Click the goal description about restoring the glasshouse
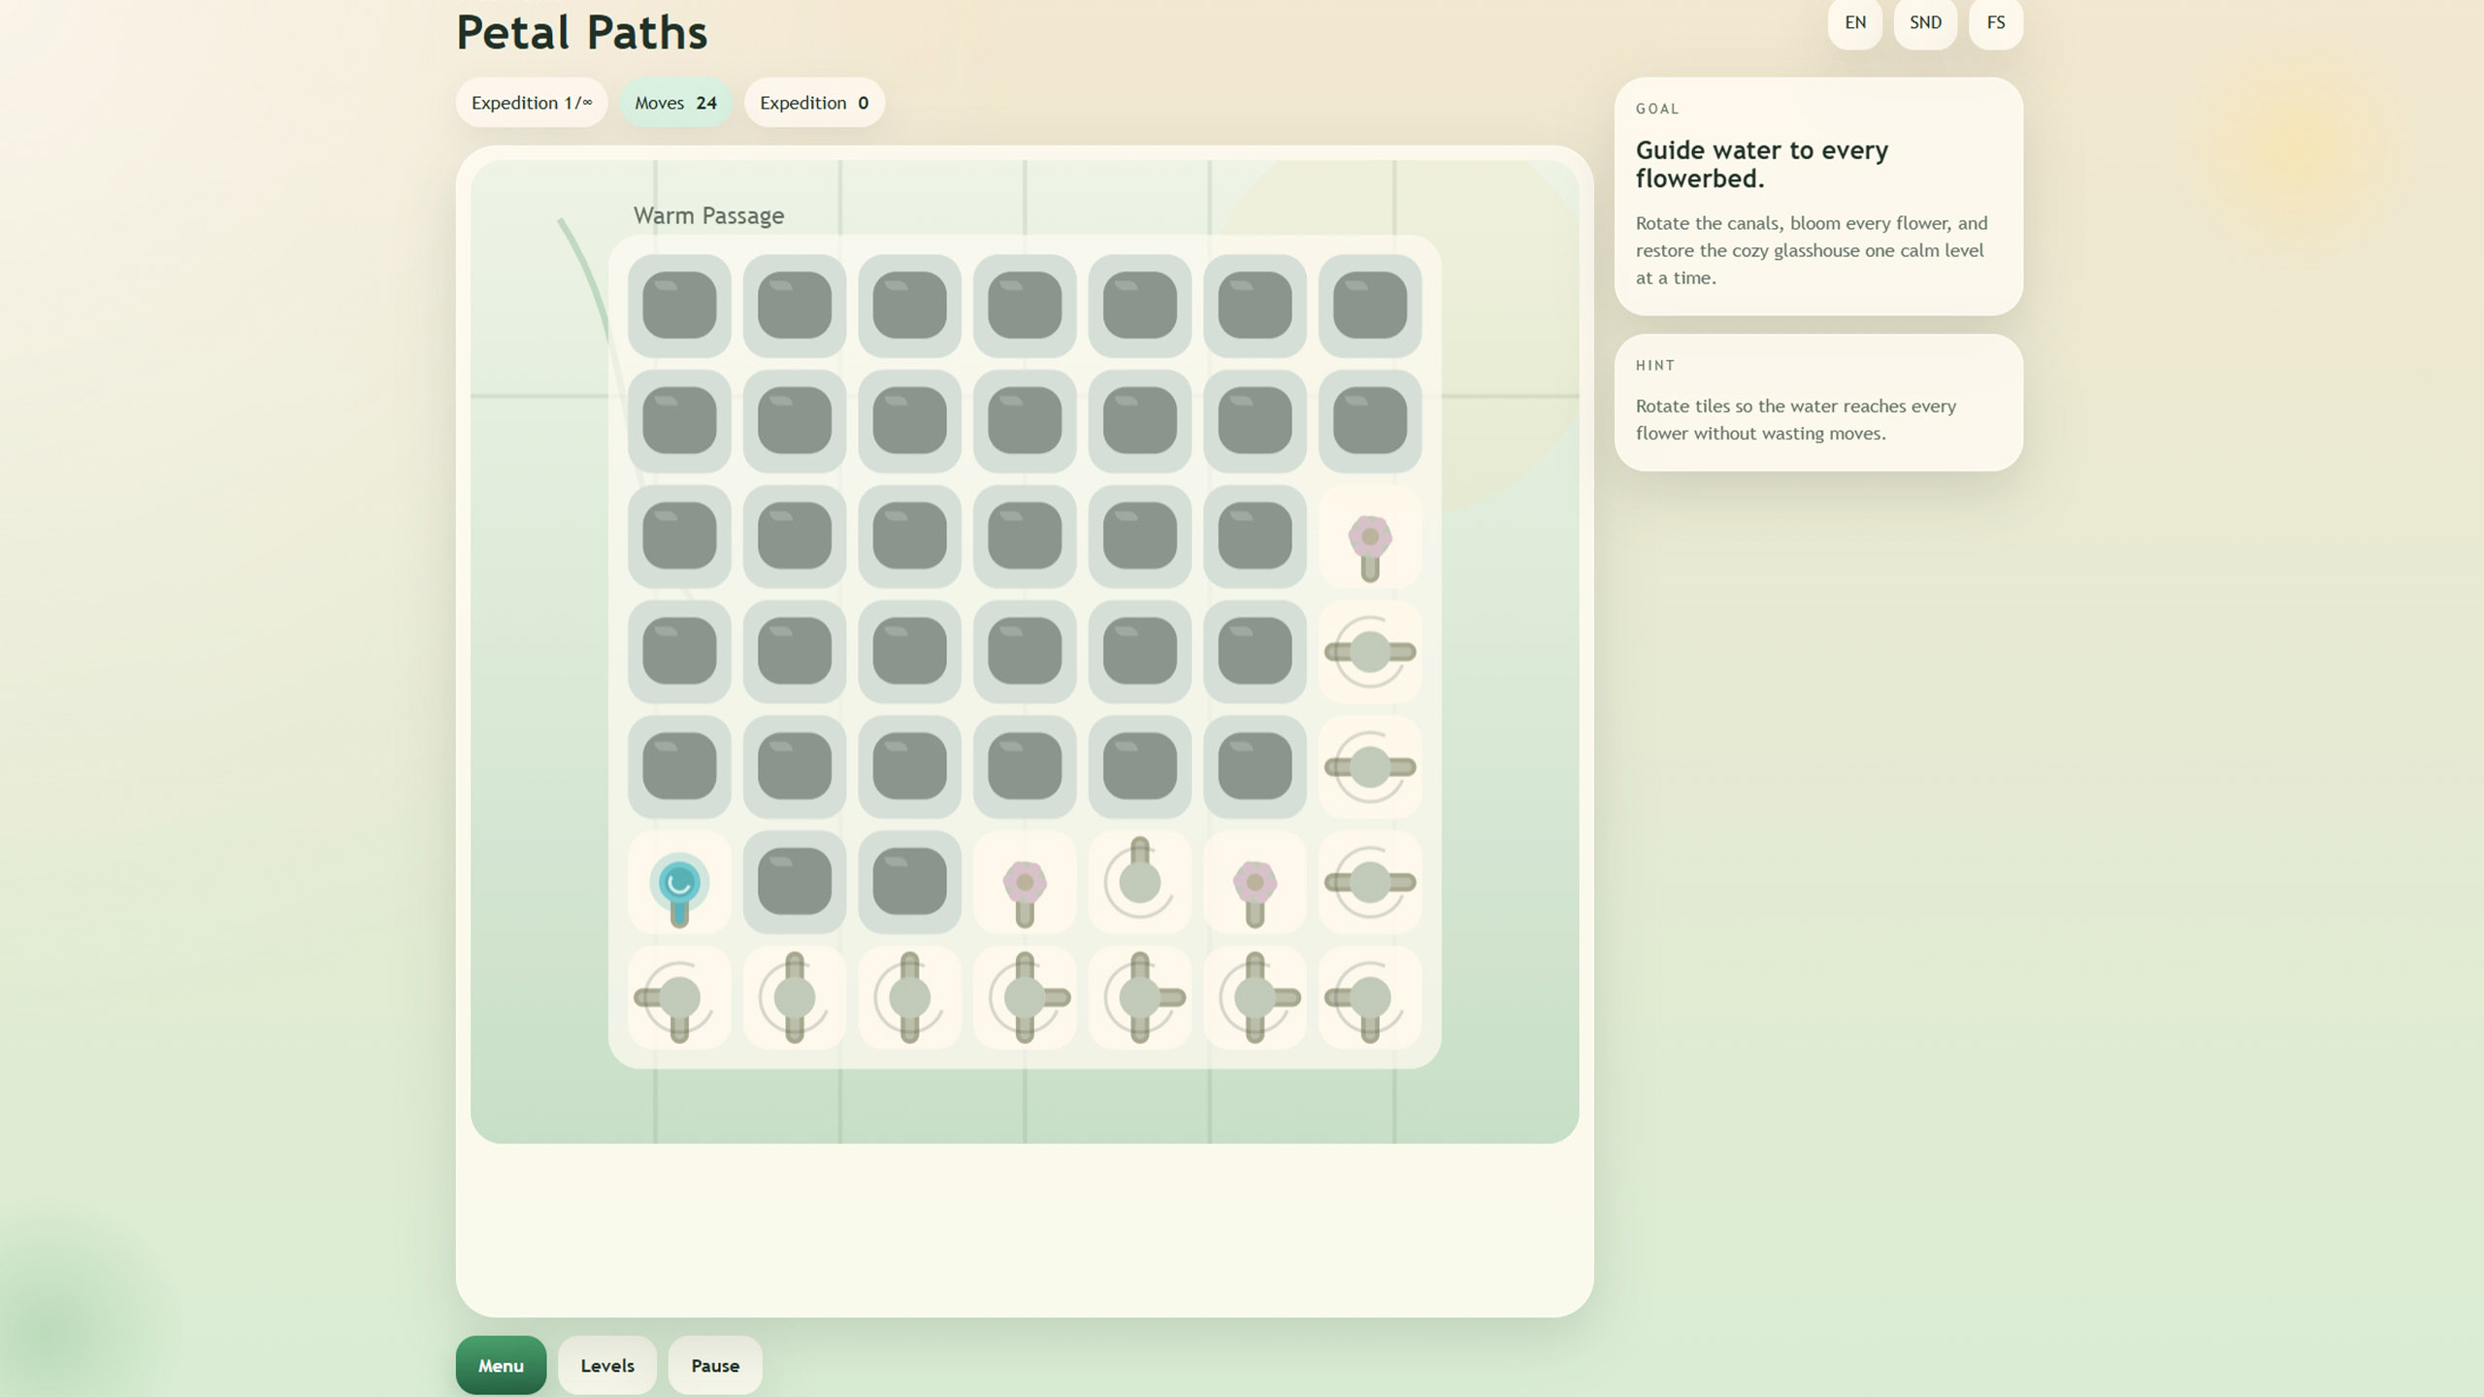Viewport: 2484px width, 1397px height. click(1812, 250)
